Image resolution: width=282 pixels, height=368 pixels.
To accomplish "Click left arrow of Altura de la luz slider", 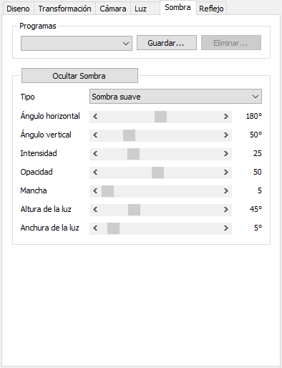I will (95, 210).
